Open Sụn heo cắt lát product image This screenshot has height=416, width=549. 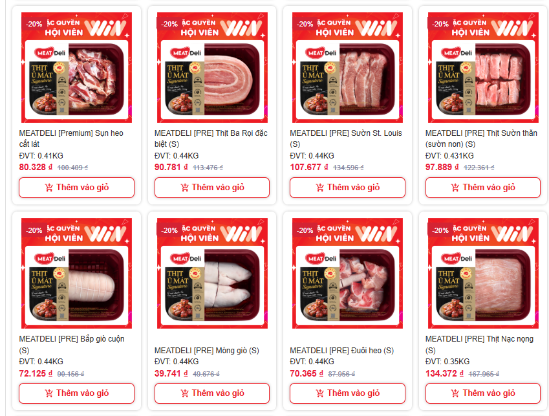[x=77, y=67]
